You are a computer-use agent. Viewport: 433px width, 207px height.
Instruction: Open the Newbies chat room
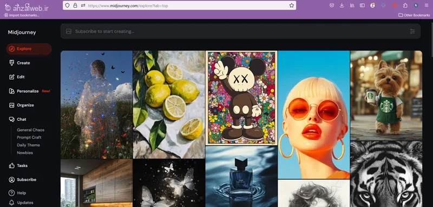(25, 153)
